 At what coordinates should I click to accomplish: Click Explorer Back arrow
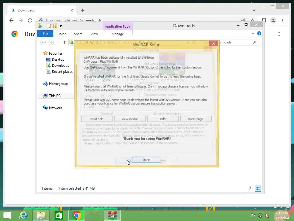(x=43, y=42)
